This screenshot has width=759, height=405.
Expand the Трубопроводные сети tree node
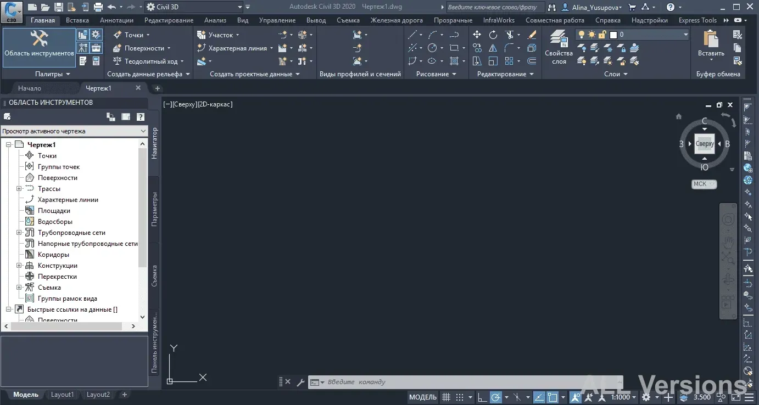19,233
